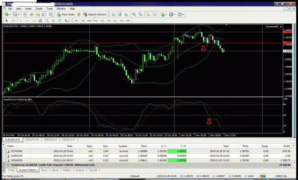
Task: Open the arrows objects dropdown
Action: (x=70, y=20)
